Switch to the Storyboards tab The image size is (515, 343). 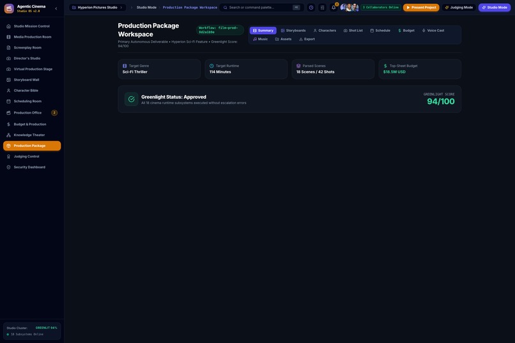pos(293,31)
